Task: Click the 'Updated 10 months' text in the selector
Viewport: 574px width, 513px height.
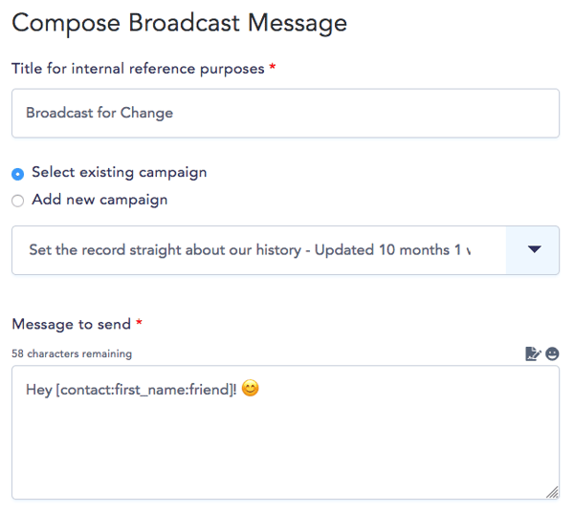Action: click(x=382, y=250)
